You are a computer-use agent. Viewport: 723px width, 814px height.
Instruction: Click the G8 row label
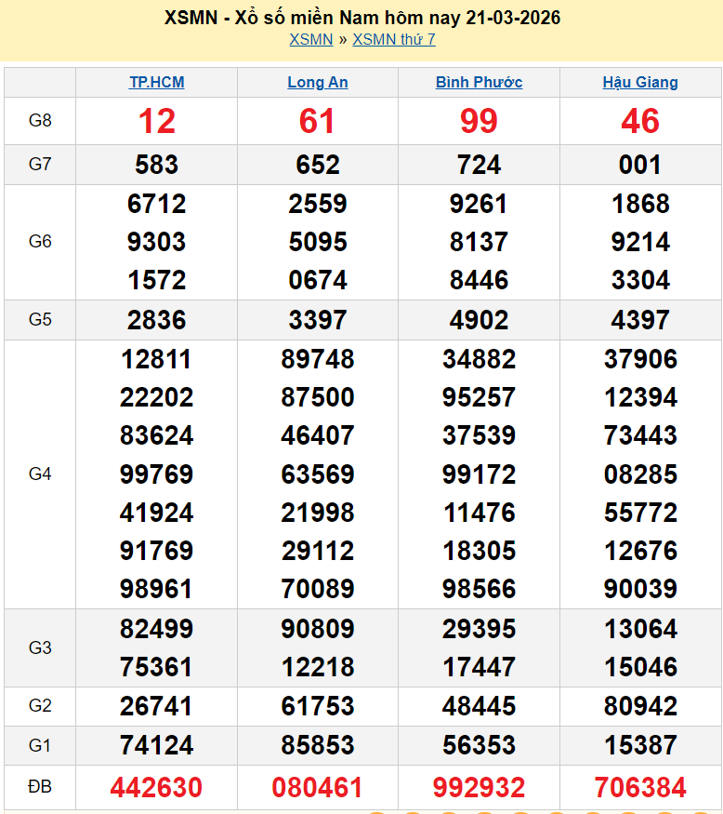tap(40, 120)
